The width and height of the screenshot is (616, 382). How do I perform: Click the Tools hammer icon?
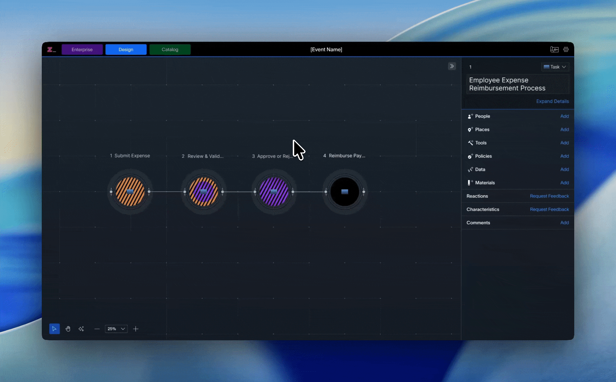[470, 143]
